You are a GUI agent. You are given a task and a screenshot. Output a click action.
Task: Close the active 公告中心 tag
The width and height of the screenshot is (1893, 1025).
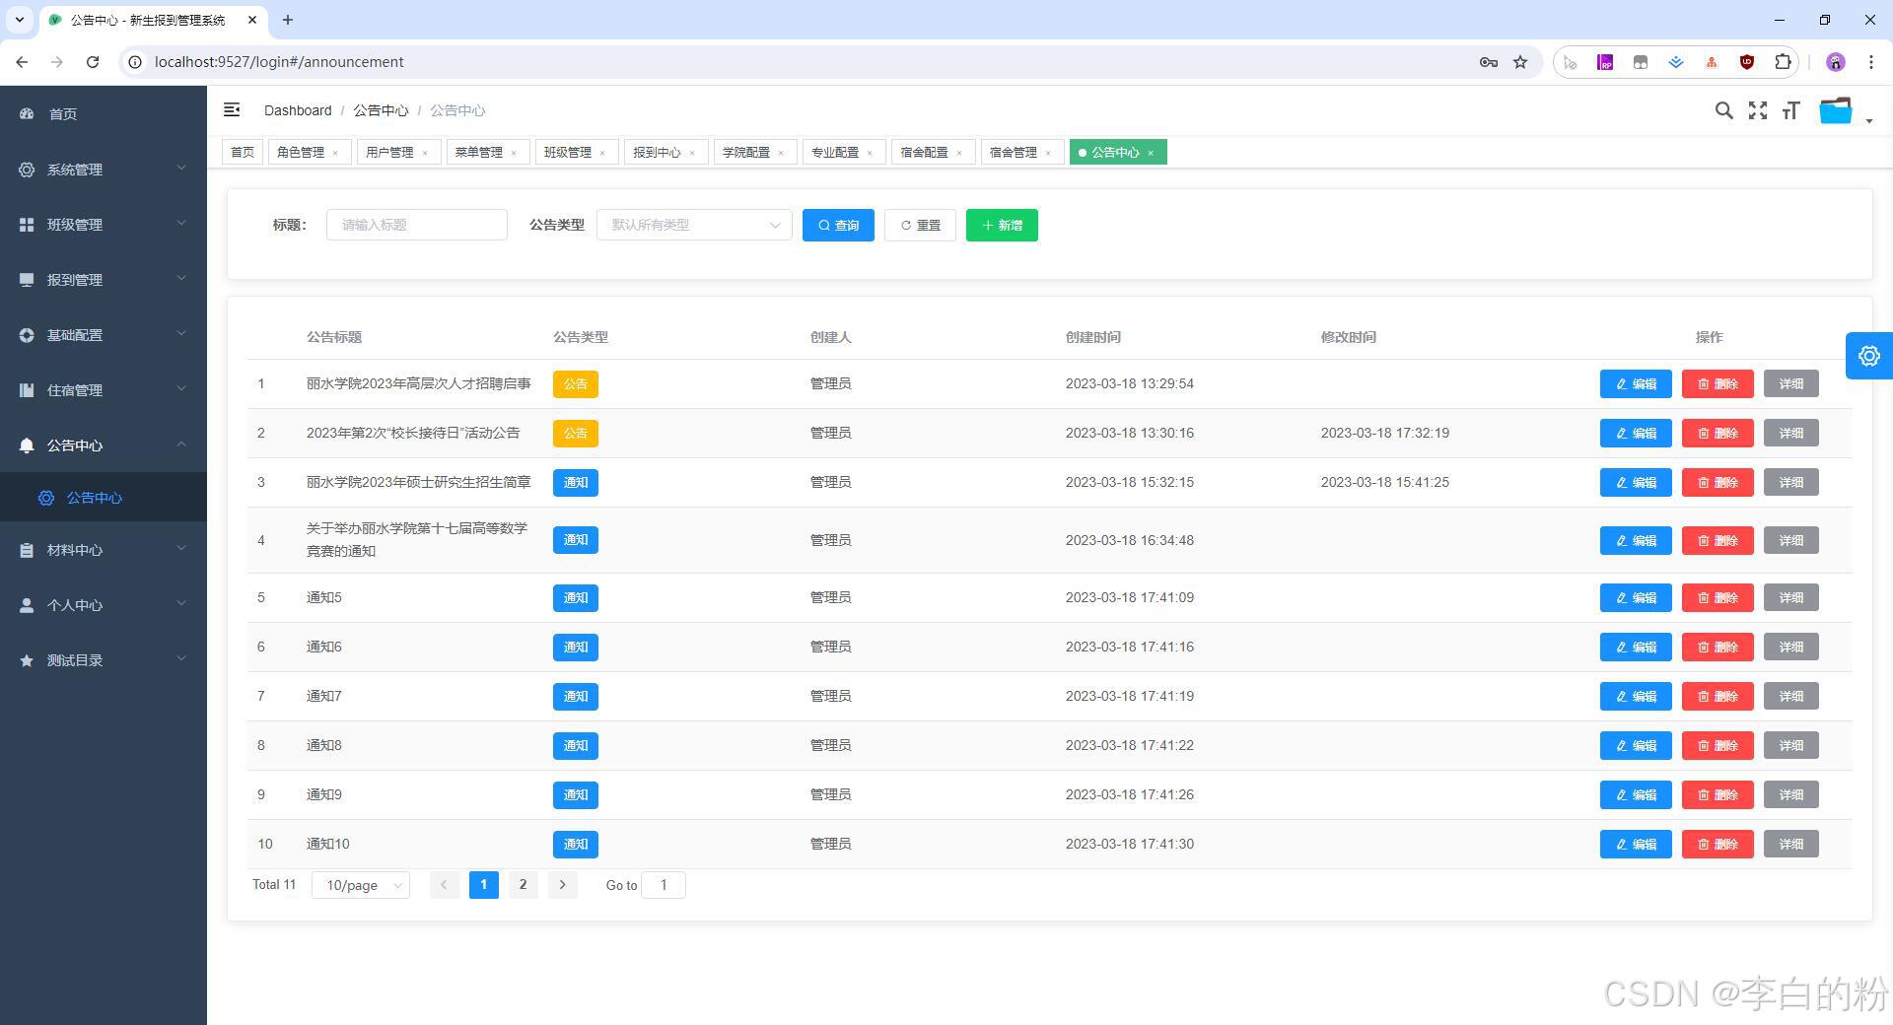pyautogui.click(x=1151, y=153)
